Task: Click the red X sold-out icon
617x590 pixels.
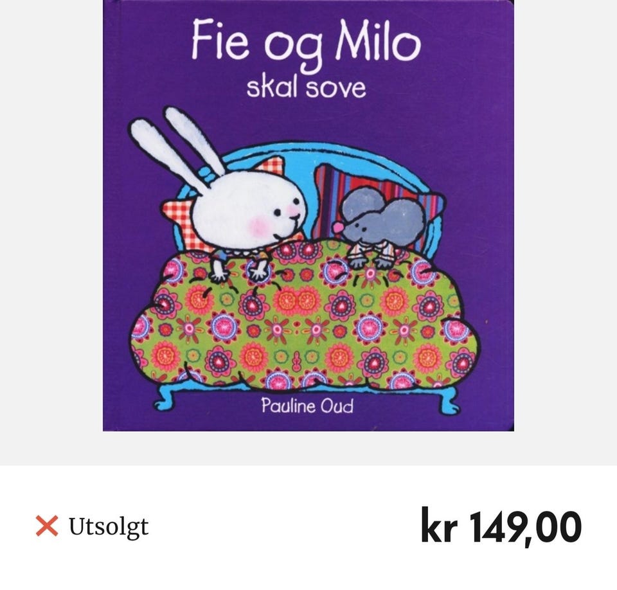Action: pos(47,526)
